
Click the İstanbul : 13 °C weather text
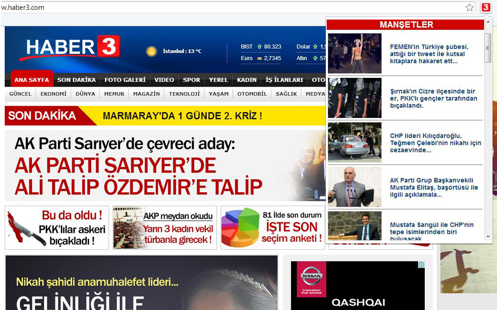click(x=182, y=51)
